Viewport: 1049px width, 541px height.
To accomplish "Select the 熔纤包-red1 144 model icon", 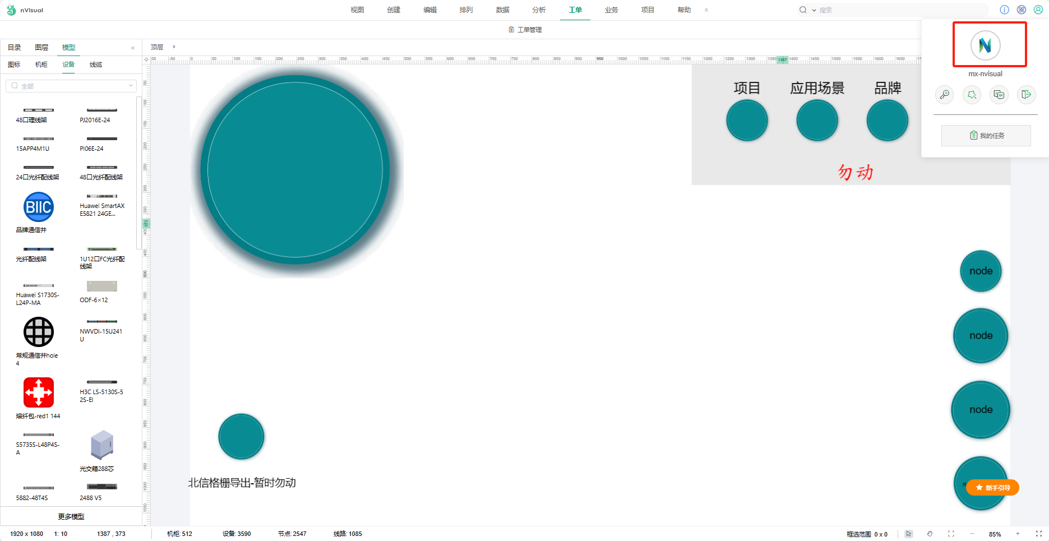I will [x=39, y=392].
